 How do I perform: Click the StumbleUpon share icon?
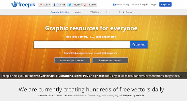pyautogui.click(x=85, y=5)
